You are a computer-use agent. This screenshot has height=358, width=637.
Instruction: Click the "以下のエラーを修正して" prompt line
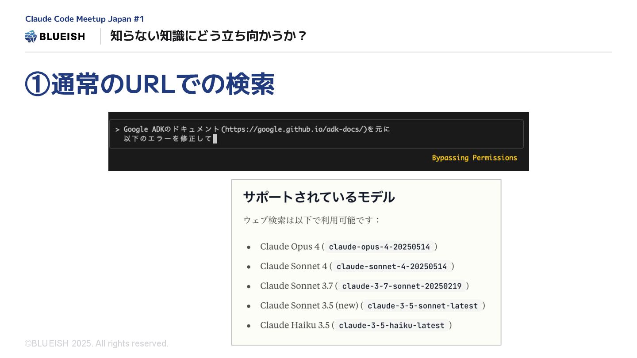[168, 139]
